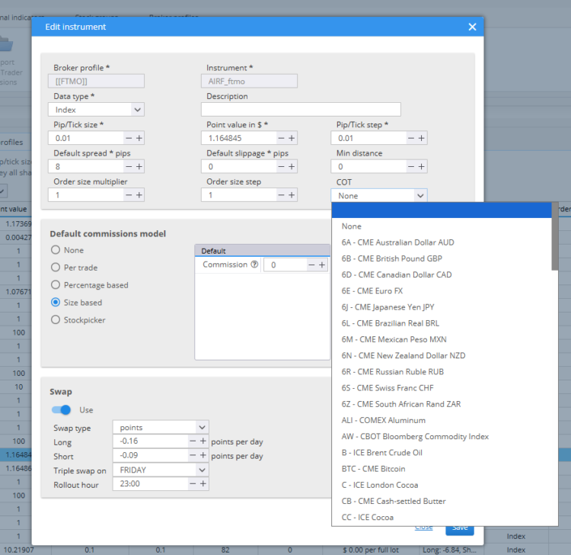
Task: Close the Edit instrument dialog
Action: [x=472, y=27]
